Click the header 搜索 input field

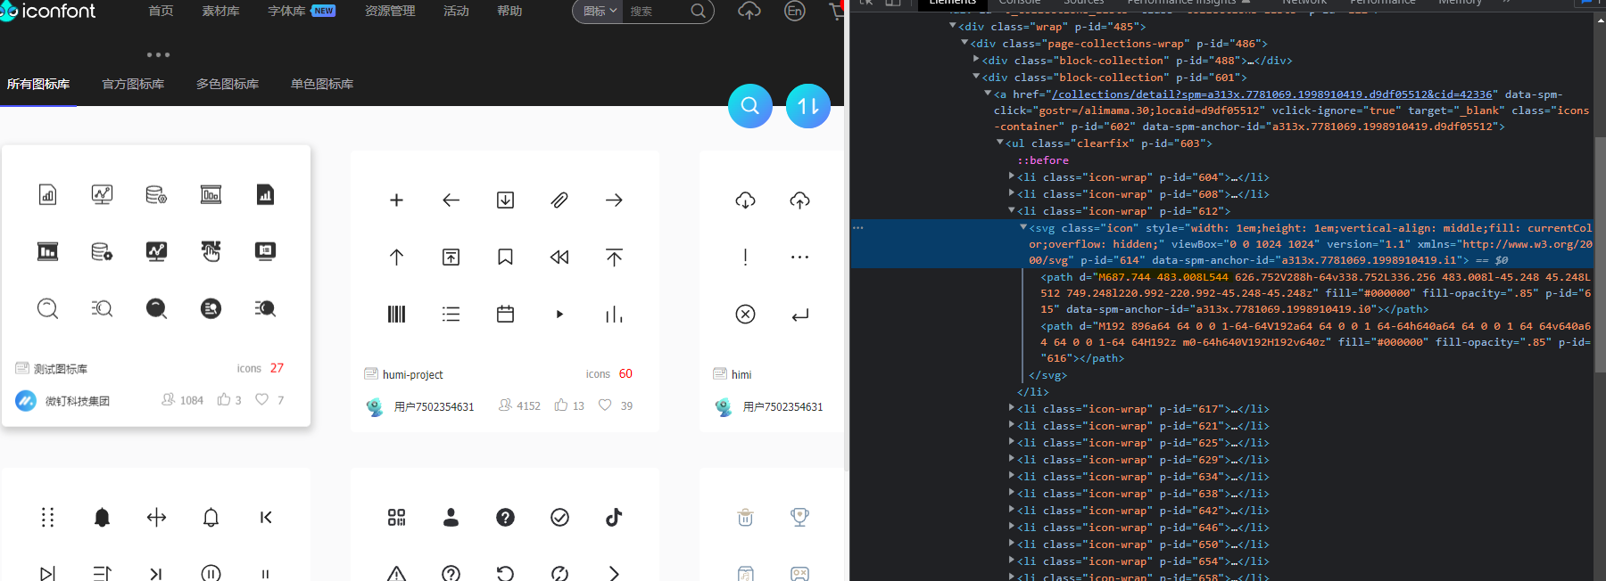657,11
